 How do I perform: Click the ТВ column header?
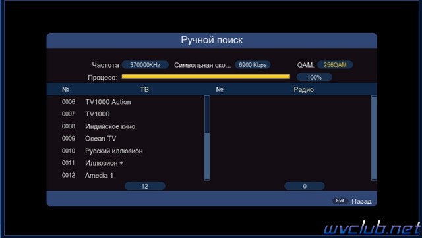[144, 89]
